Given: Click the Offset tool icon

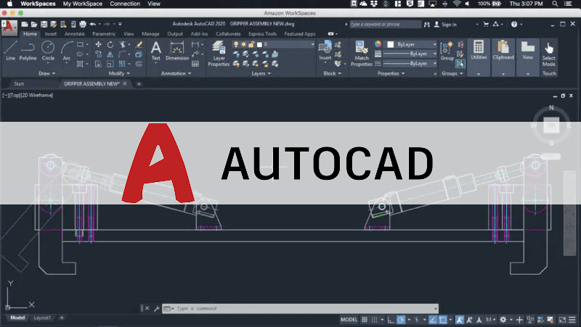Looking at the screenshot, I should pyautogui.click(x=139, y=64).
